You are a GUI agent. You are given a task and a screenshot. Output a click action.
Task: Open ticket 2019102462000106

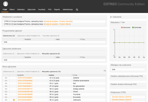click(x=25, y=92)
